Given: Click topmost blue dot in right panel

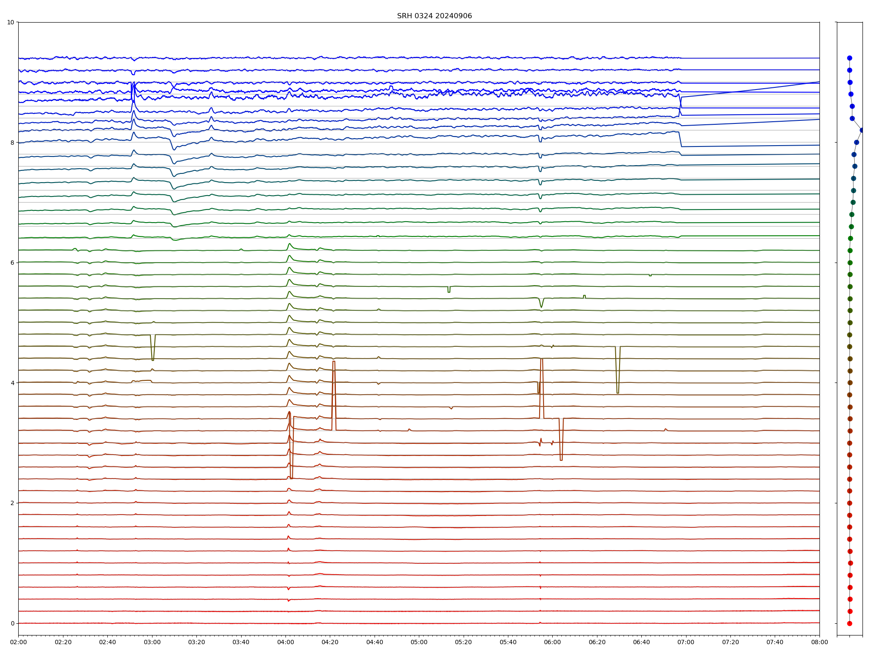Looking at the screenshot, I should (x=849, y=58).
